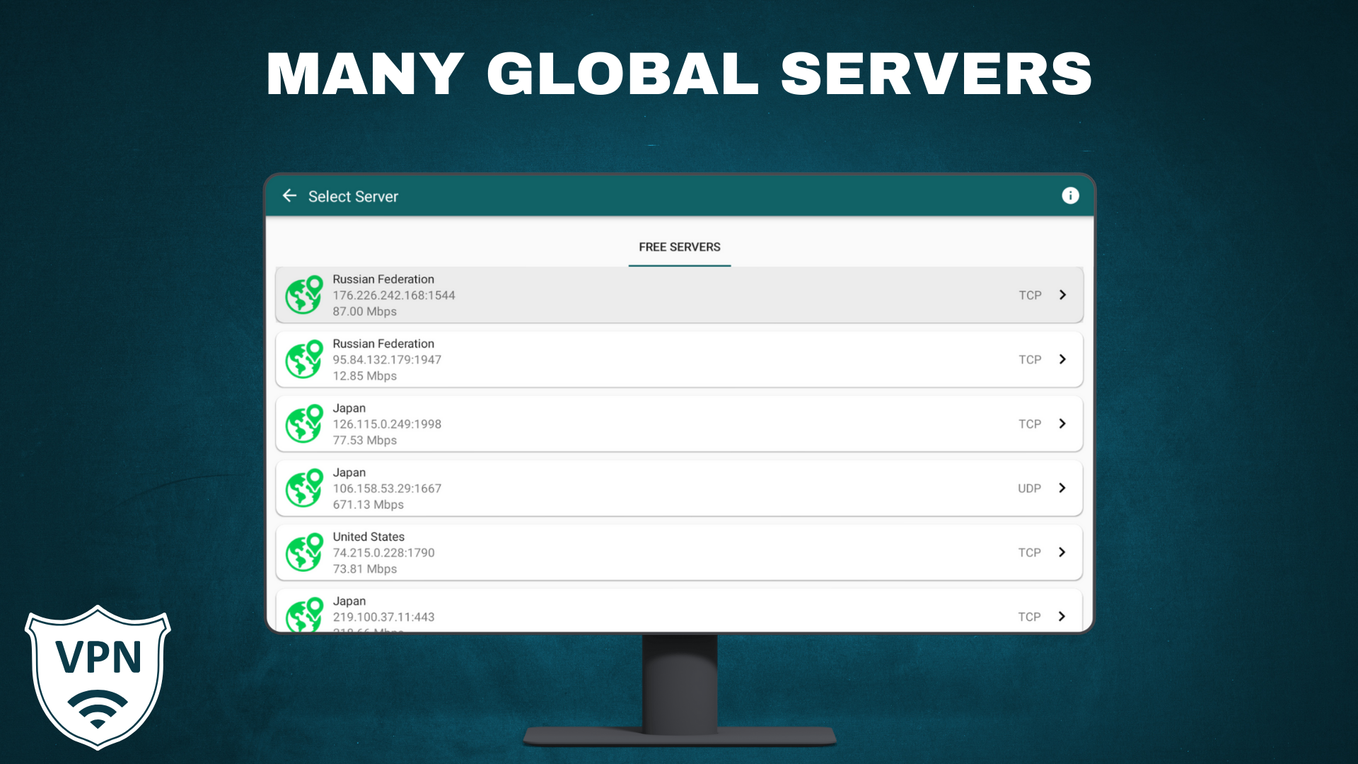Click the address 106.158.53.29:1667
Screen dimensions: 1358x764
pyautogui.click(x=387, y=488)
